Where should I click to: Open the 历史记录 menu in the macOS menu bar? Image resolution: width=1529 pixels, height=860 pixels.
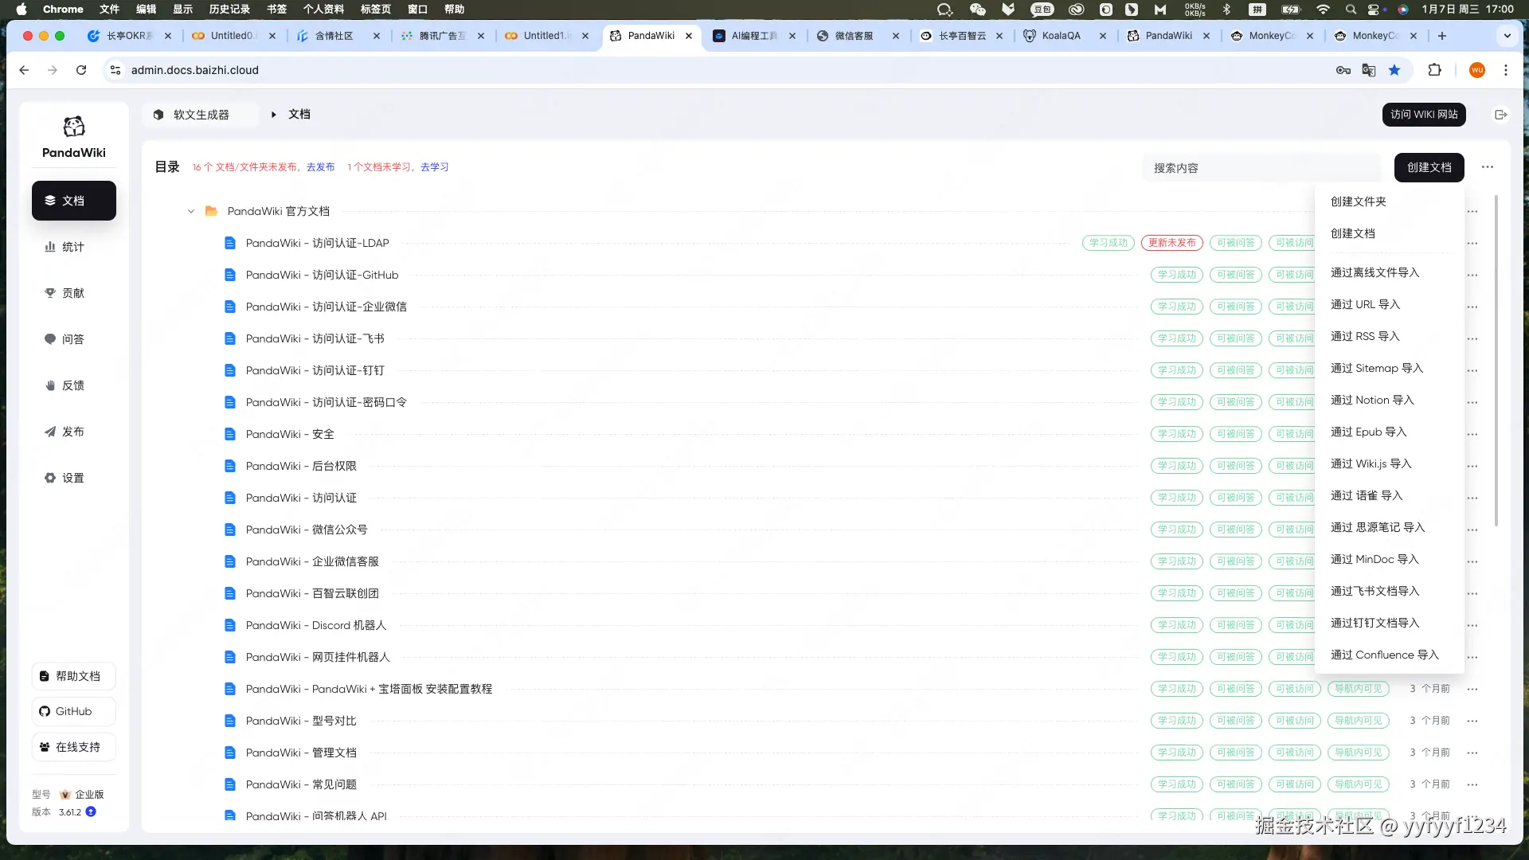[229, 10]
